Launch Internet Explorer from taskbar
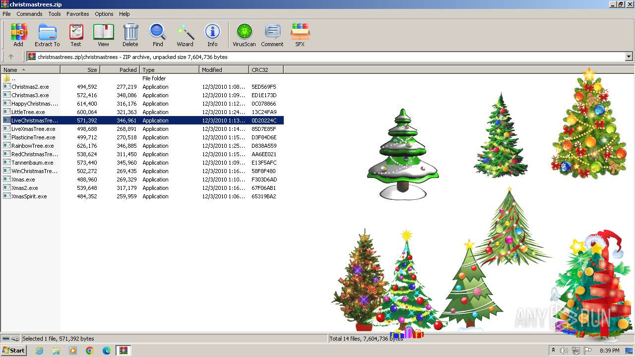 pos(39,351)
